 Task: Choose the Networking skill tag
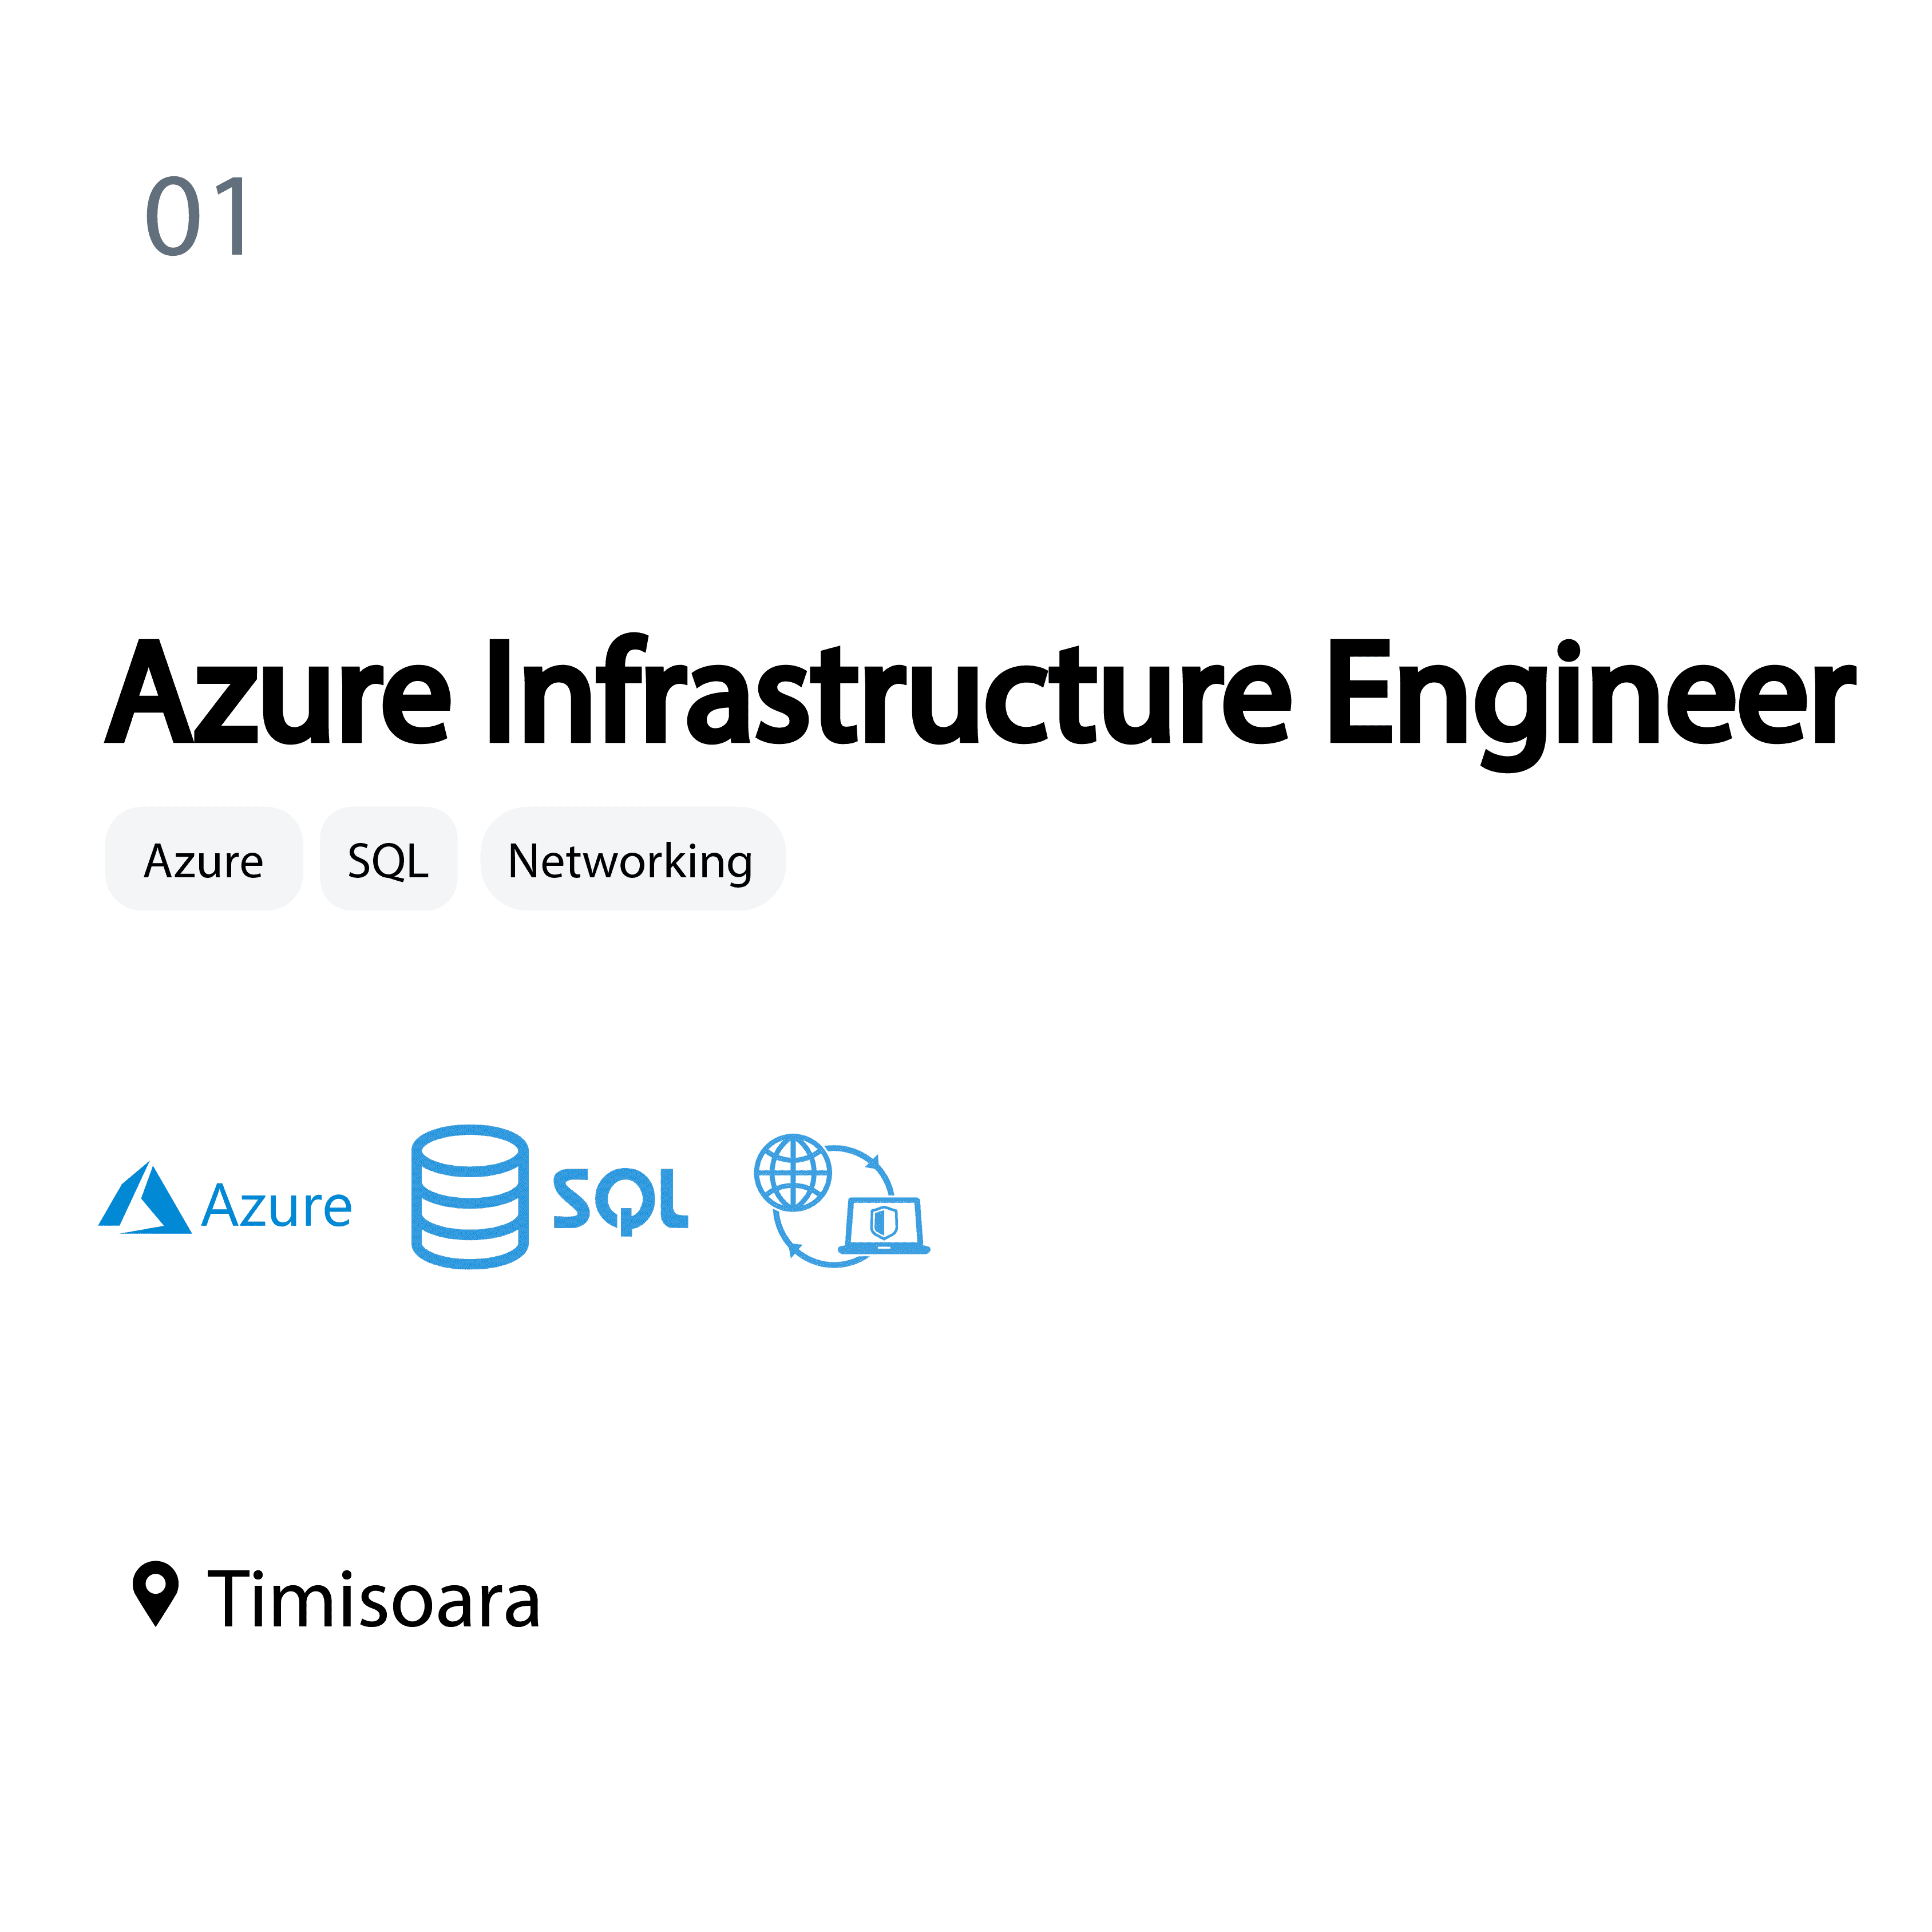point(631,860)
